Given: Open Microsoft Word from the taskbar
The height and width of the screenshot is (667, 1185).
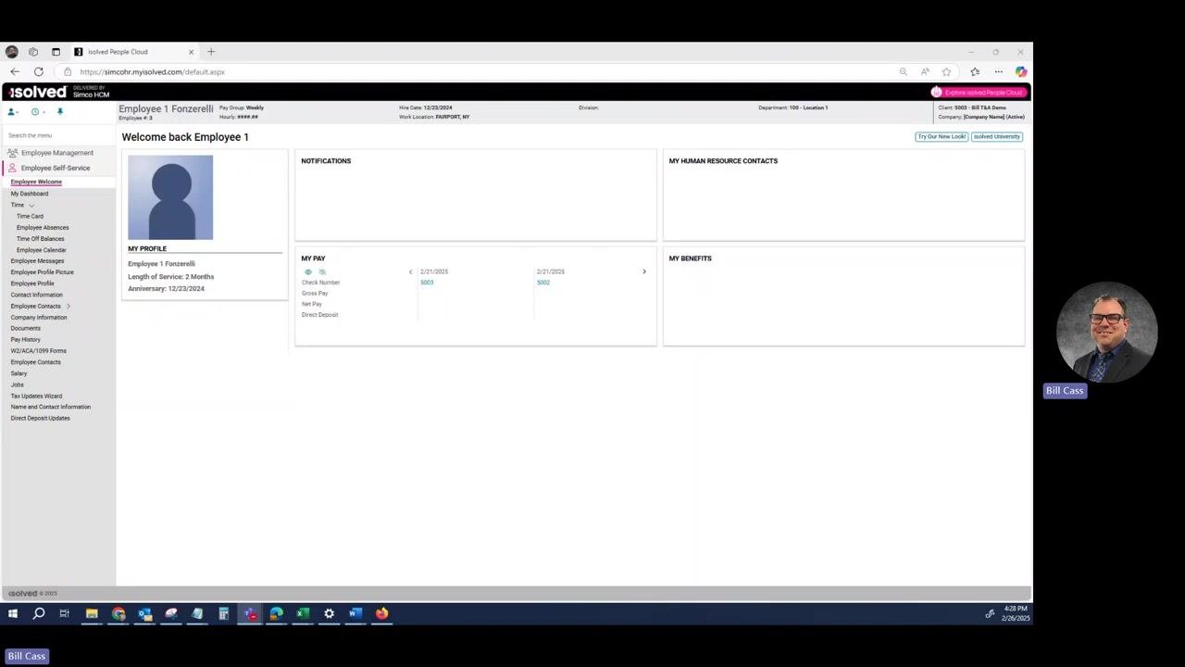Looking at the screenshot, I should [355, 613].
